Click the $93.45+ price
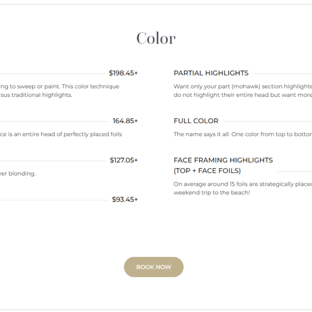 pyautogui.click(x=125, y=200)
